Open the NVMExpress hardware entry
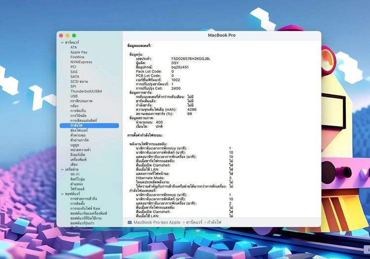 coord(81,62)
